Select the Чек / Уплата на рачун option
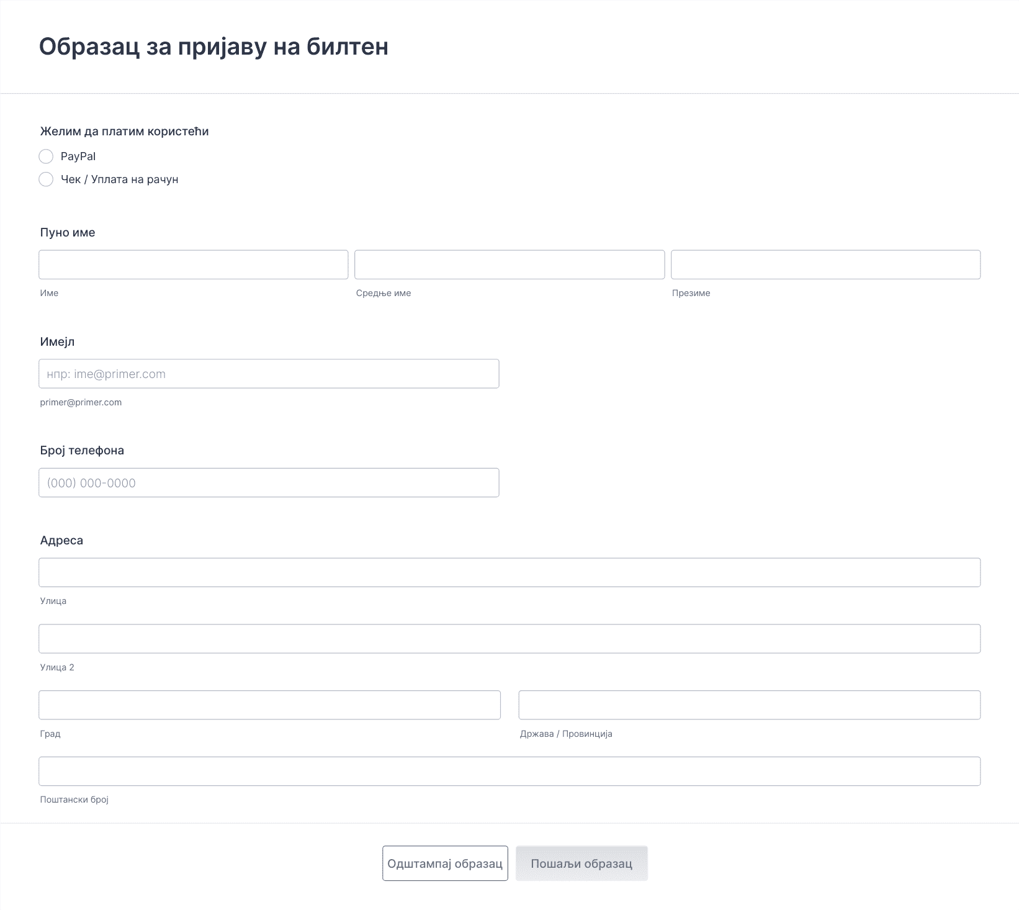Screen dimensions: 1019x910 (x=46, y=179)
